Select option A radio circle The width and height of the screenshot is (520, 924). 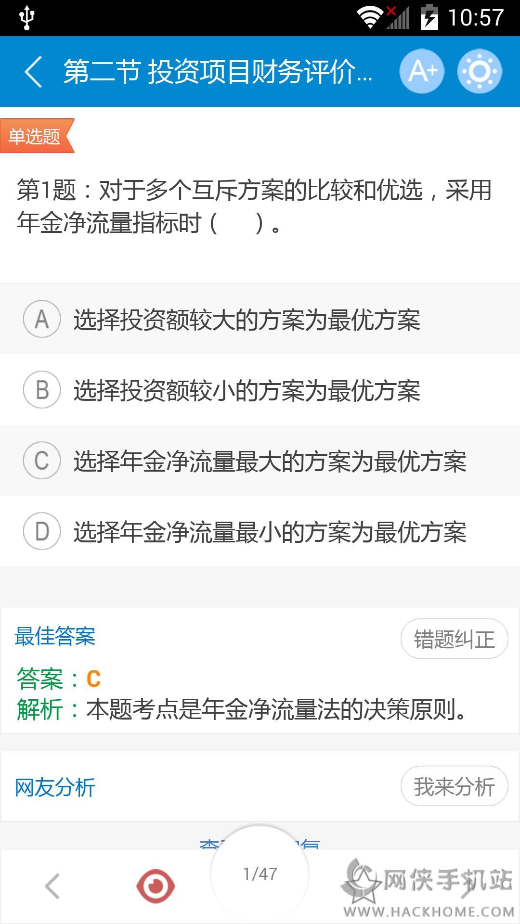[42, 319]
